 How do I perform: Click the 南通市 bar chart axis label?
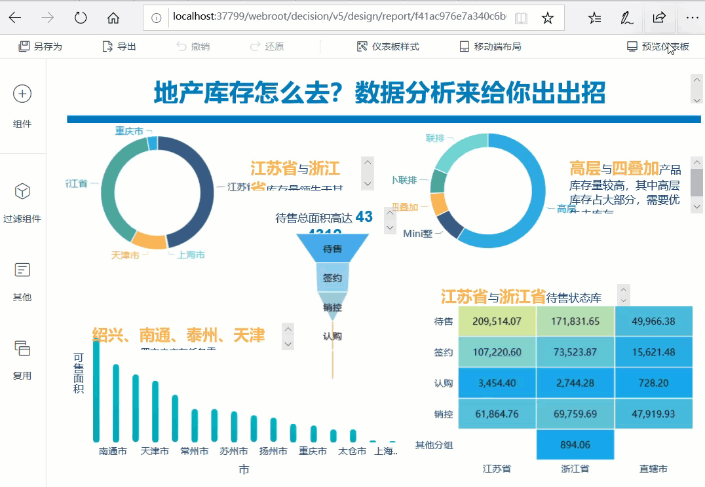[113, 451]
